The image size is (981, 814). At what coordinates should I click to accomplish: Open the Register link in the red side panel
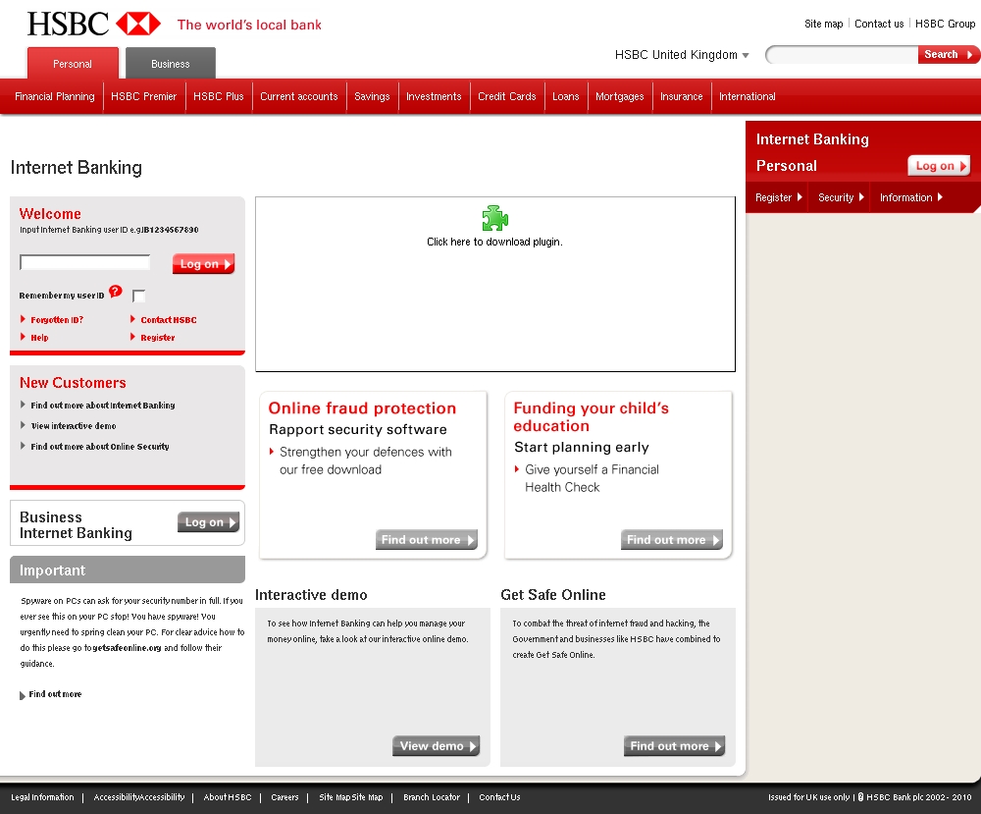pyautogui.click(x=779, y=197)
